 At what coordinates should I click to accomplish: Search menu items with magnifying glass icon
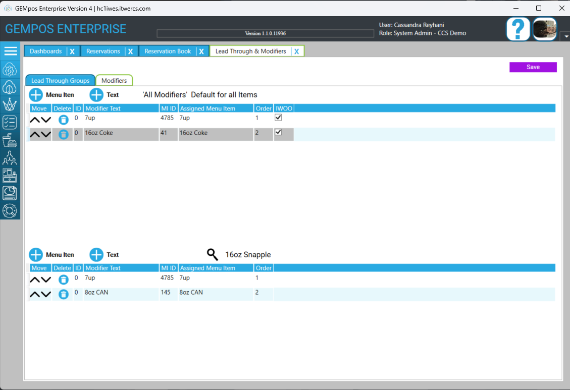[x=213, y=254]
